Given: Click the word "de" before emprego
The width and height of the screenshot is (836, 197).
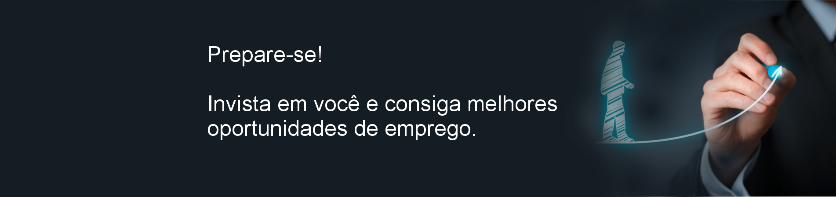Looking at the screenshot, I should (366, 129).
